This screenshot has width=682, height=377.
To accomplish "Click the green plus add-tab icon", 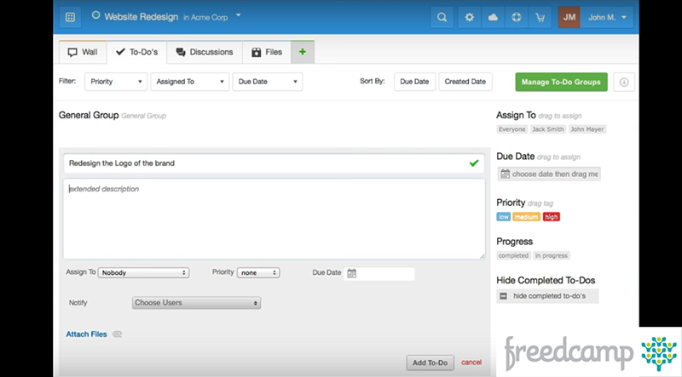I will pos(302,52).
